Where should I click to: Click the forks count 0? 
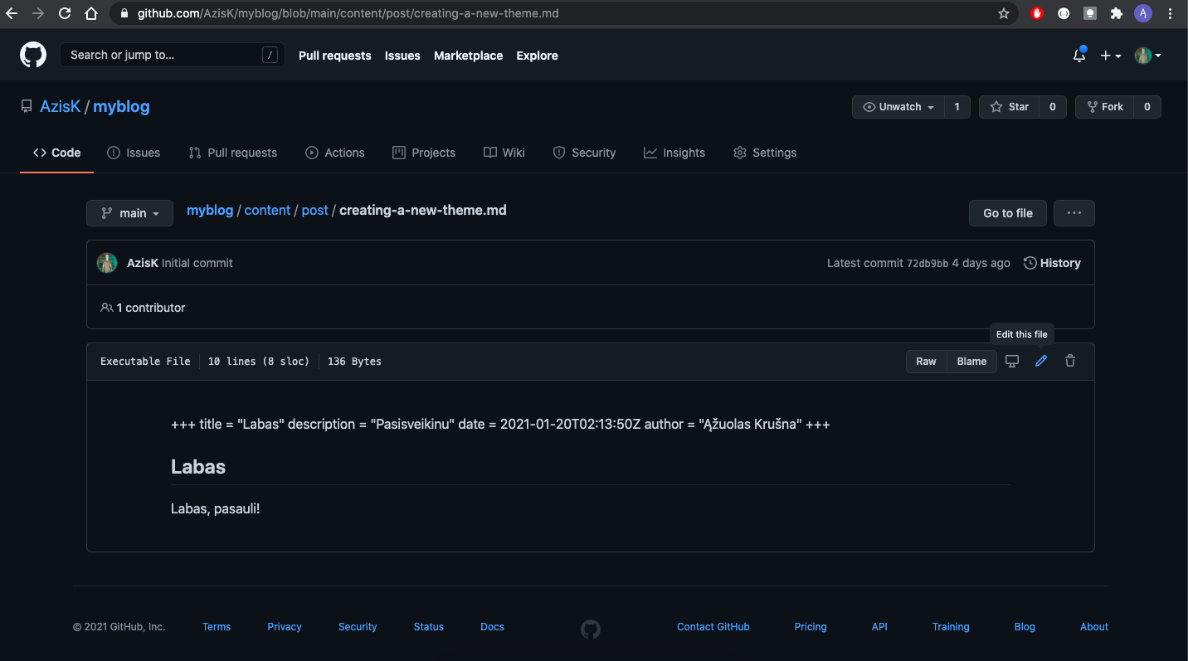[x=1147, y=107]
